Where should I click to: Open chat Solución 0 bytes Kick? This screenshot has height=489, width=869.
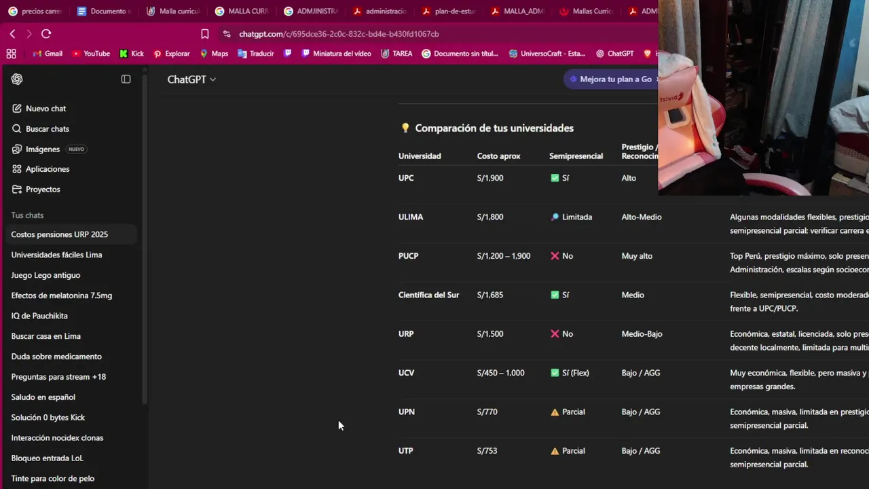click(x=71, y=418)
